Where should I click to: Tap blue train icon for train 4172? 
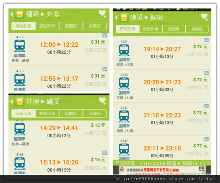pyautogui.click(x=20, y=46)
